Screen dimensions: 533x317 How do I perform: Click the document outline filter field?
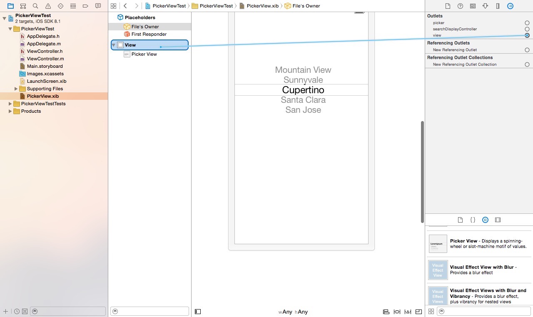click(x=149, y=311)
